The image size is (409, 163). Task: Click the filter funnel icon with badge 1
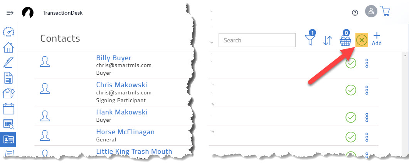point(310,38)
